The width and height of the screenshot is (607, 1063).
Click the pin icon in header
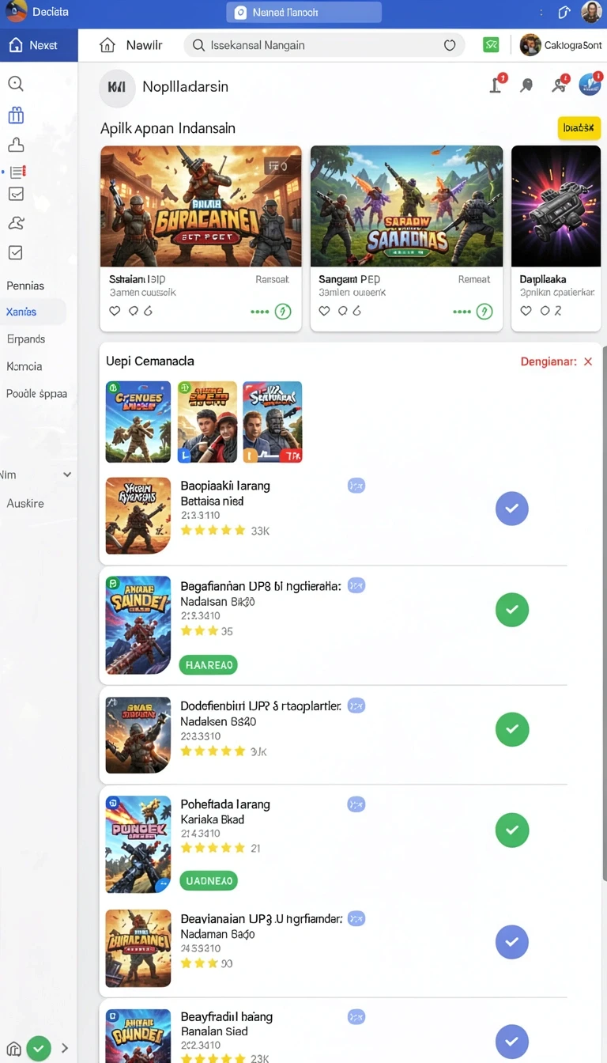[526, 85]
